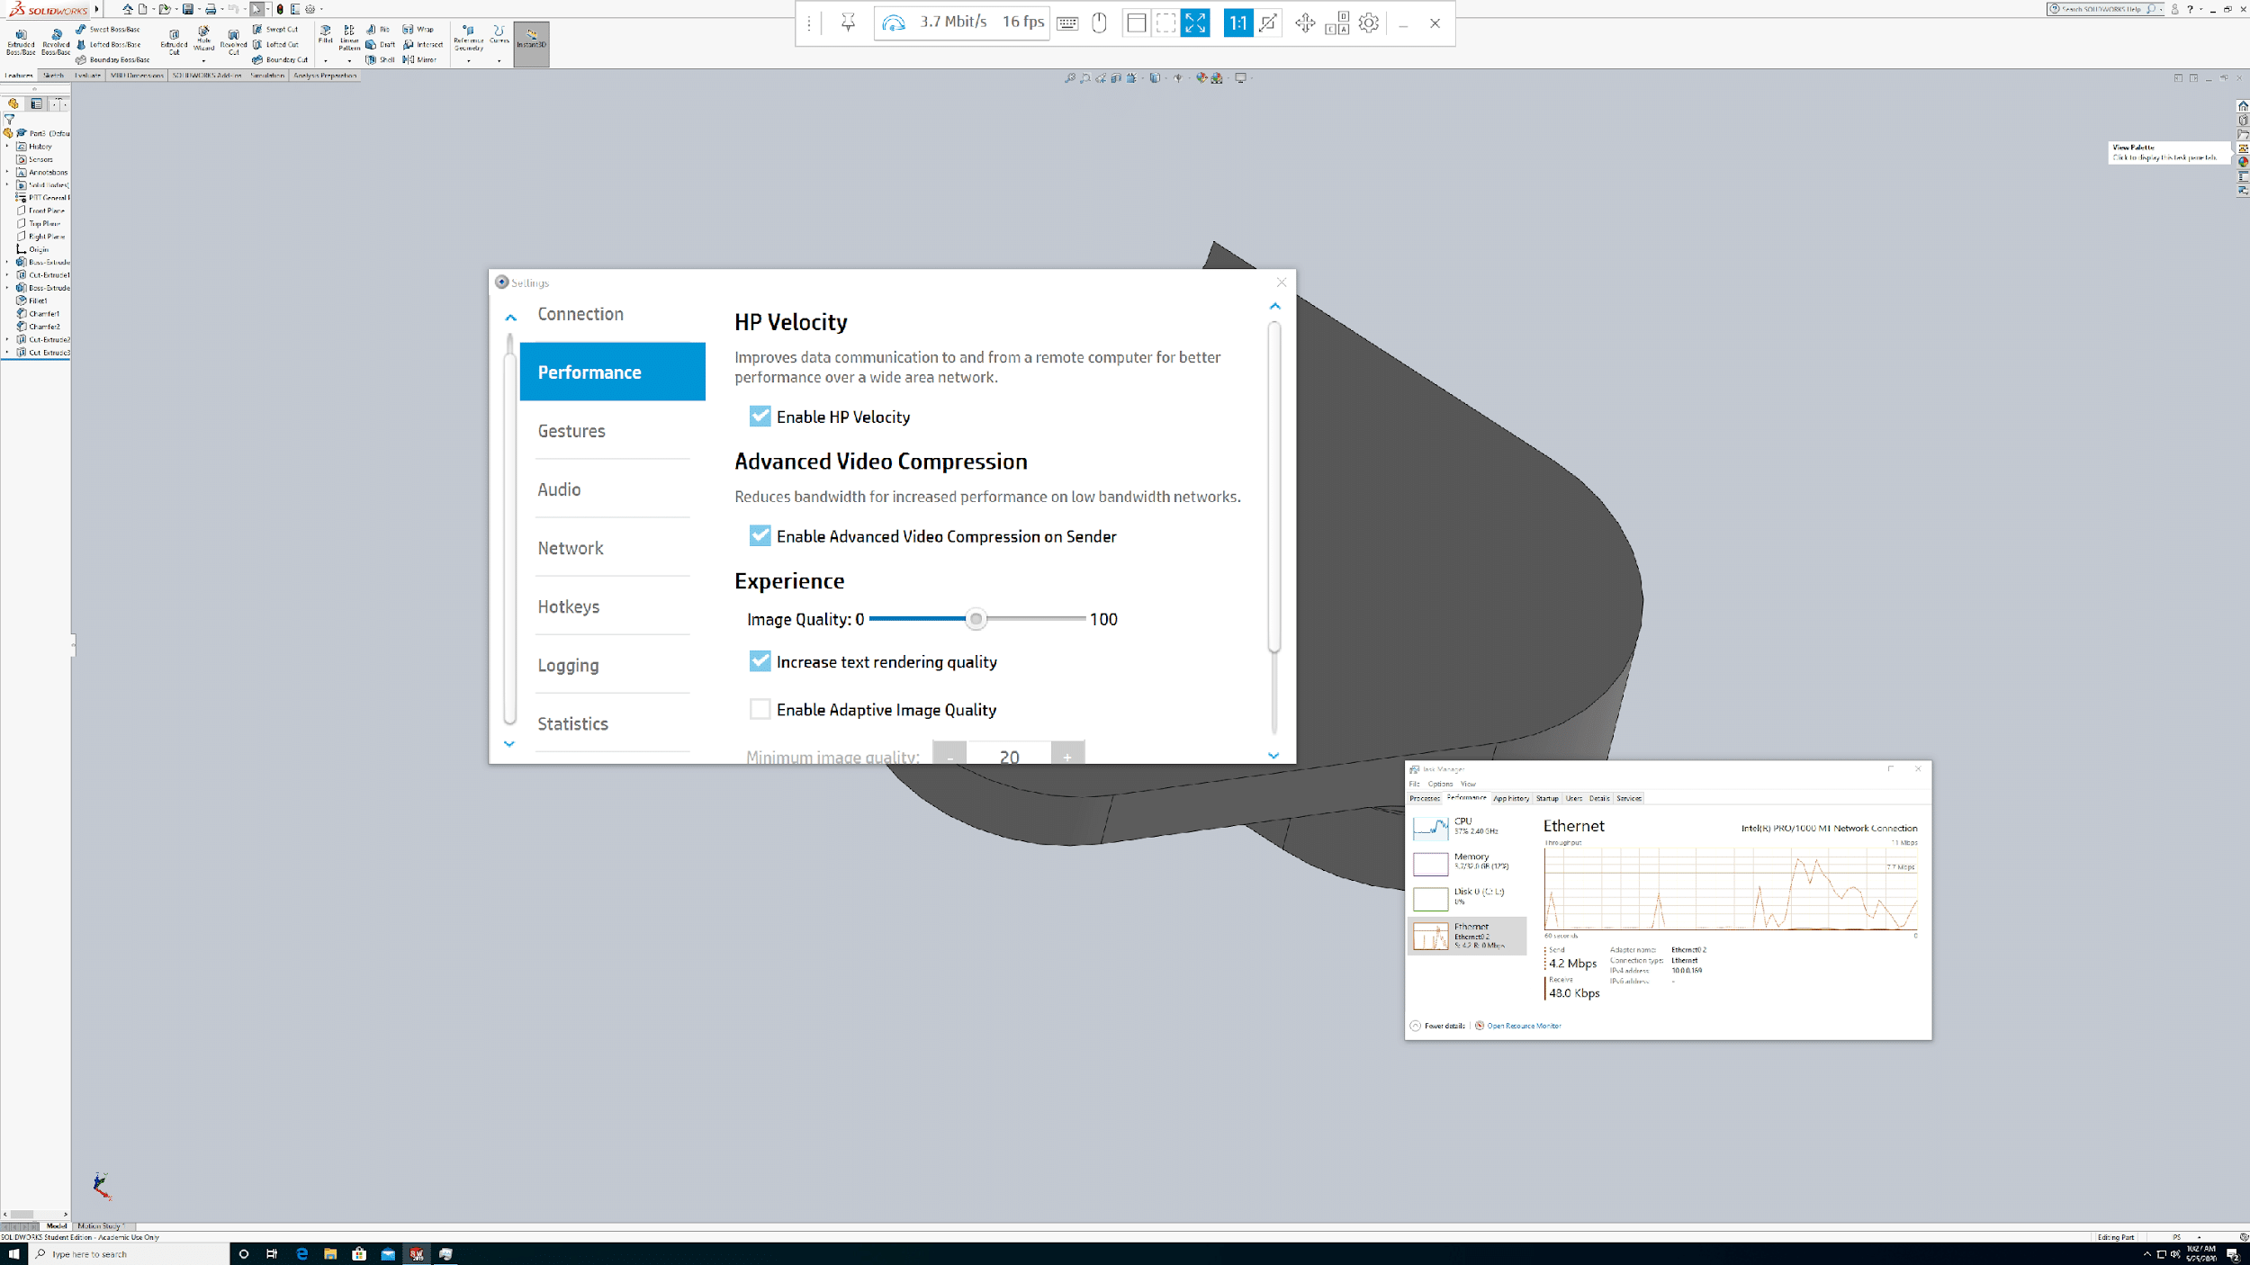Open the Hole Wizard tool
This screenshot has width=2250, height=1265.
pyautogui.click(x=203, y=38)
